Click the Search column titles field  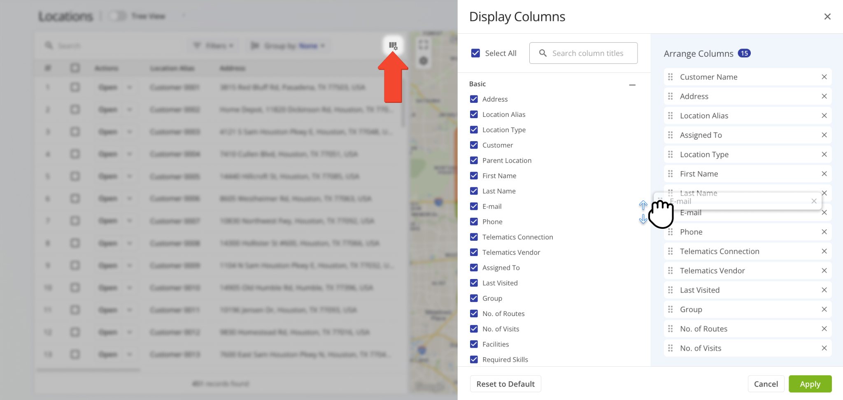pyautogui.click(x=583, y=53)
